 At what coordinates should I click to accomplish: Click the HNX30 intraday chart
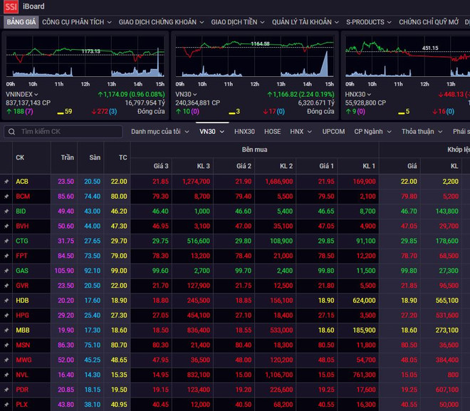[407, 56]
